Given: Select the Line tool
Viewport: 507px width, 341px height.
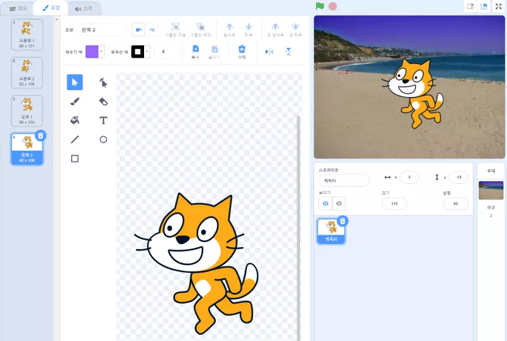Looking at the screenshot, I should [75, 139].
